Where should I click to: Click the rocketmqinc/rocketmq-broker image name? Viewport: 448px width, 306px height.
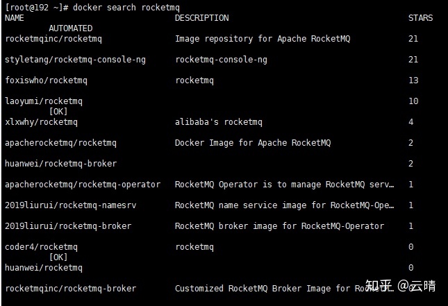71,289
